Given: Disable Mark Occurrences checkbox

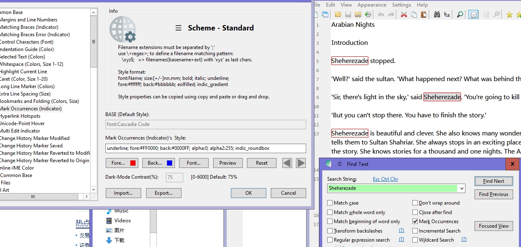Looking at the screenshot, I should point(415,221).
